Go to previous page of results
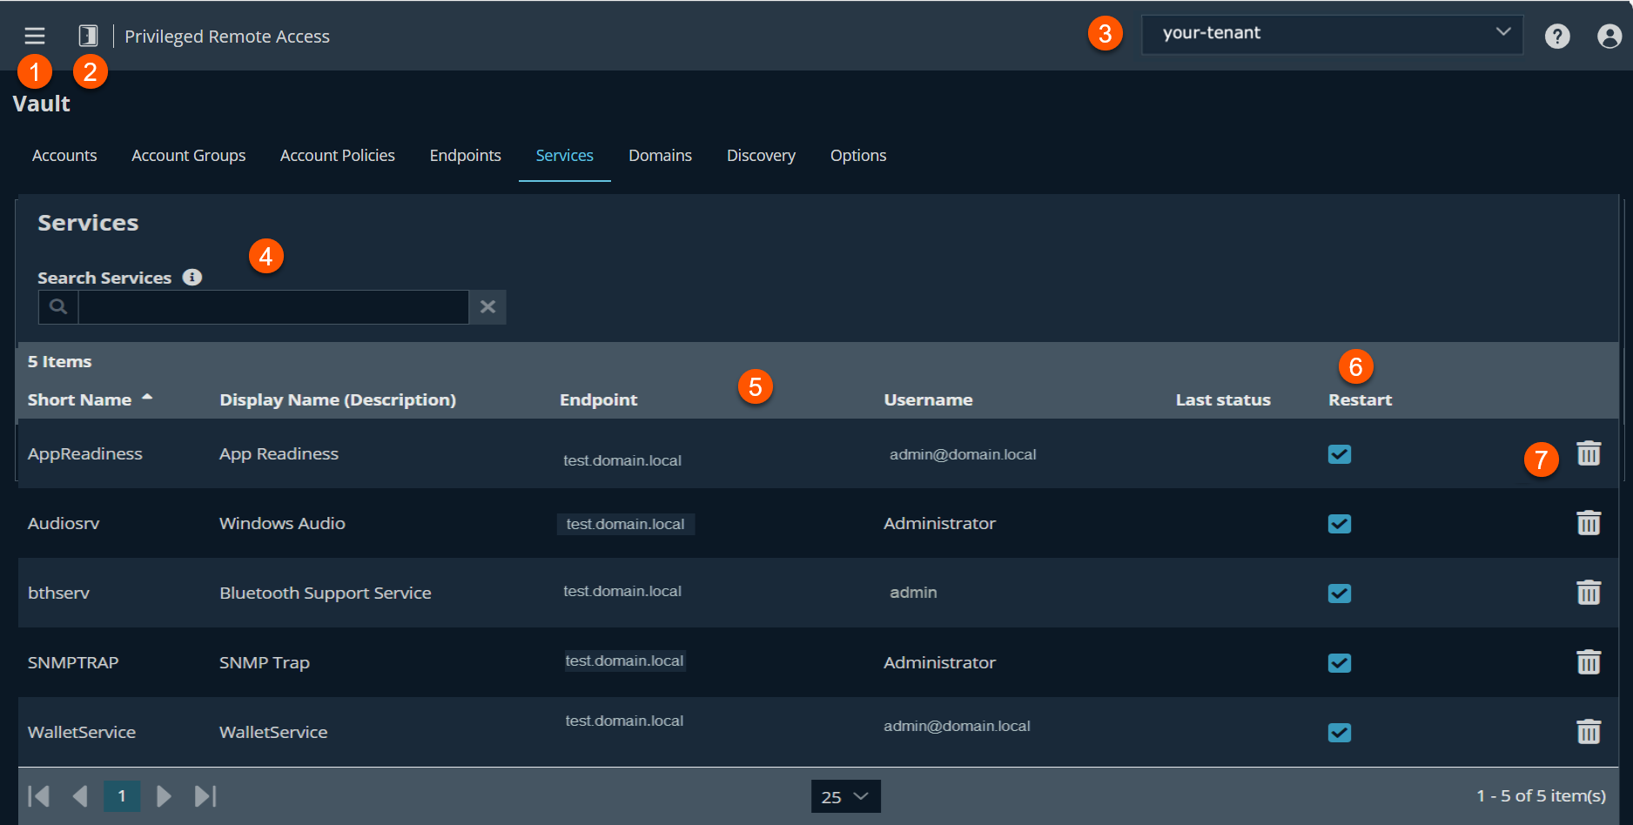 point(80,795)
